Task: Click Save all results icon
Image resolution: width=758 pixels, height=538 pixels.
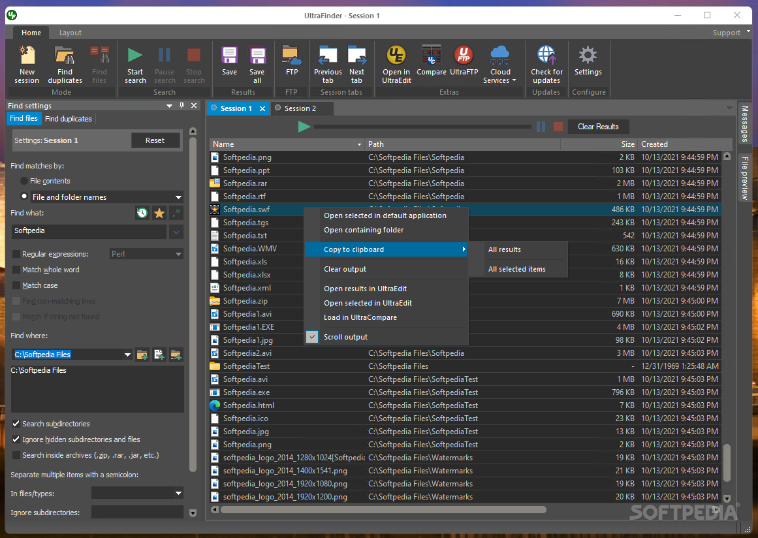Action: tap(257, 65)
